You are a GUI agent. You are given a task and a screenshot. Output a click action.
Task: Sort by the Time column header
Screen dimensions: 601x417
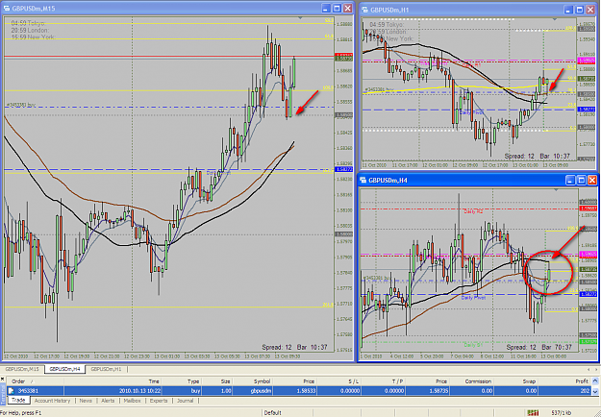click(x=113, y=381)
